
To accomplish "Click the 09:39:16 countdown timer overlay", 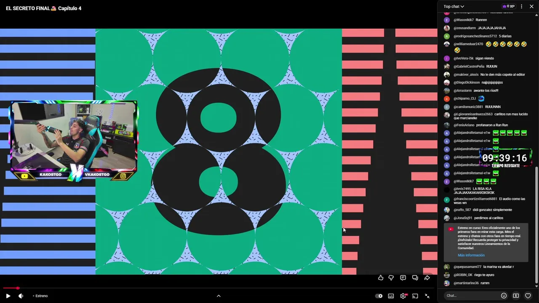I will pyautogui.click(x=505, y=159).
